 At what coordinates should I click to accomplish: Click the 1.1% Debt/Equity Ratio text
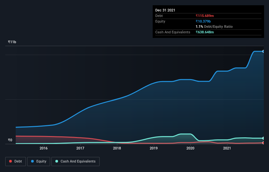click(x=214, y=26)
